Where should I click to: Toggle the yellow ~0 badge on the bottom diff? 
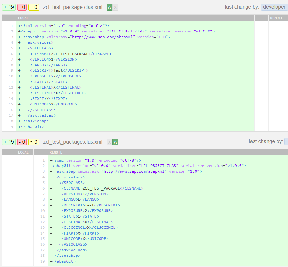(x=33, y=142)
